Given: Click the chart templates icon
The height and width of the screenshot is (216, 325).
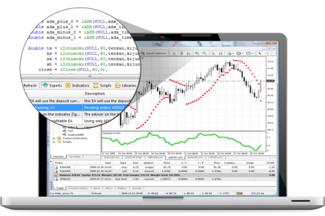Looking at the screenshot, I should 248,54.
